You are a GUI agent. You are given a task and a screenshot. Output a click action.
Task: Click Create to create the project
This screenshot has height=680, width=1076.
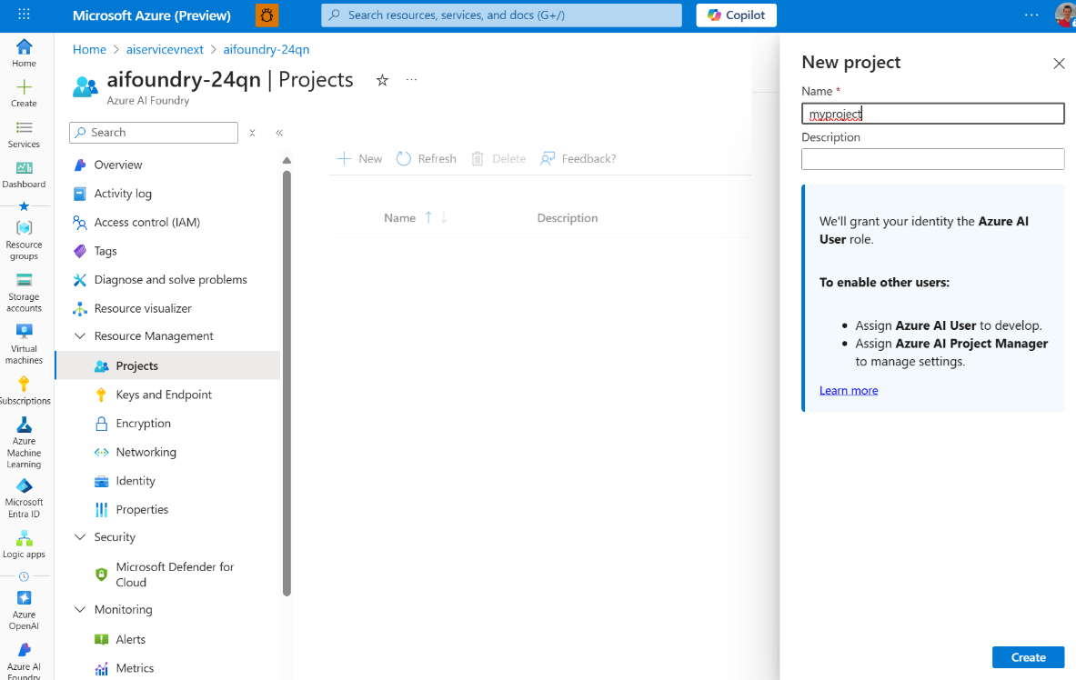1028,656
